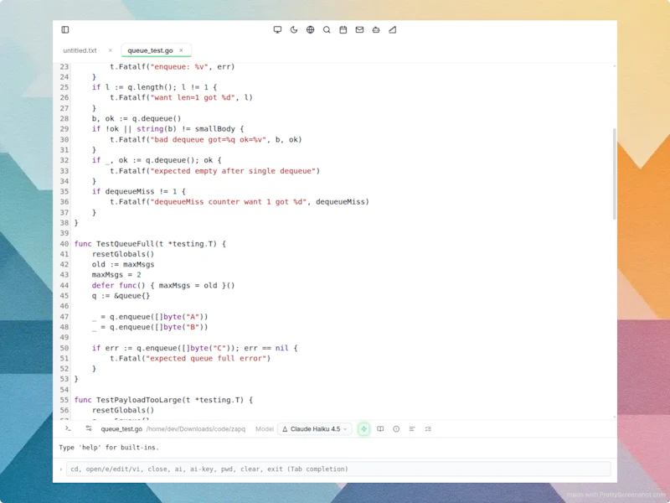Click 'want len=1 got %d' string
The image size is (670, 503).
coord(194,97)
